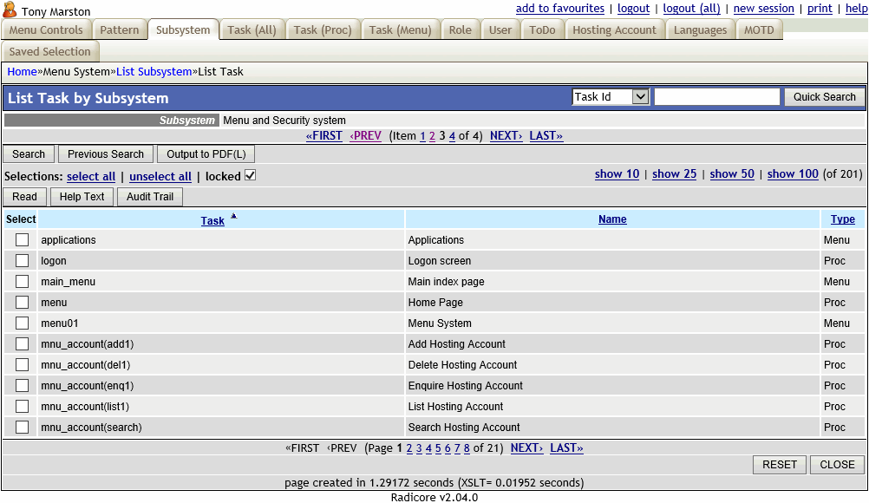This screenshot has height=503, width=869.
Task: Click the Output to PDF(L) button
Action: click(205, 154)
